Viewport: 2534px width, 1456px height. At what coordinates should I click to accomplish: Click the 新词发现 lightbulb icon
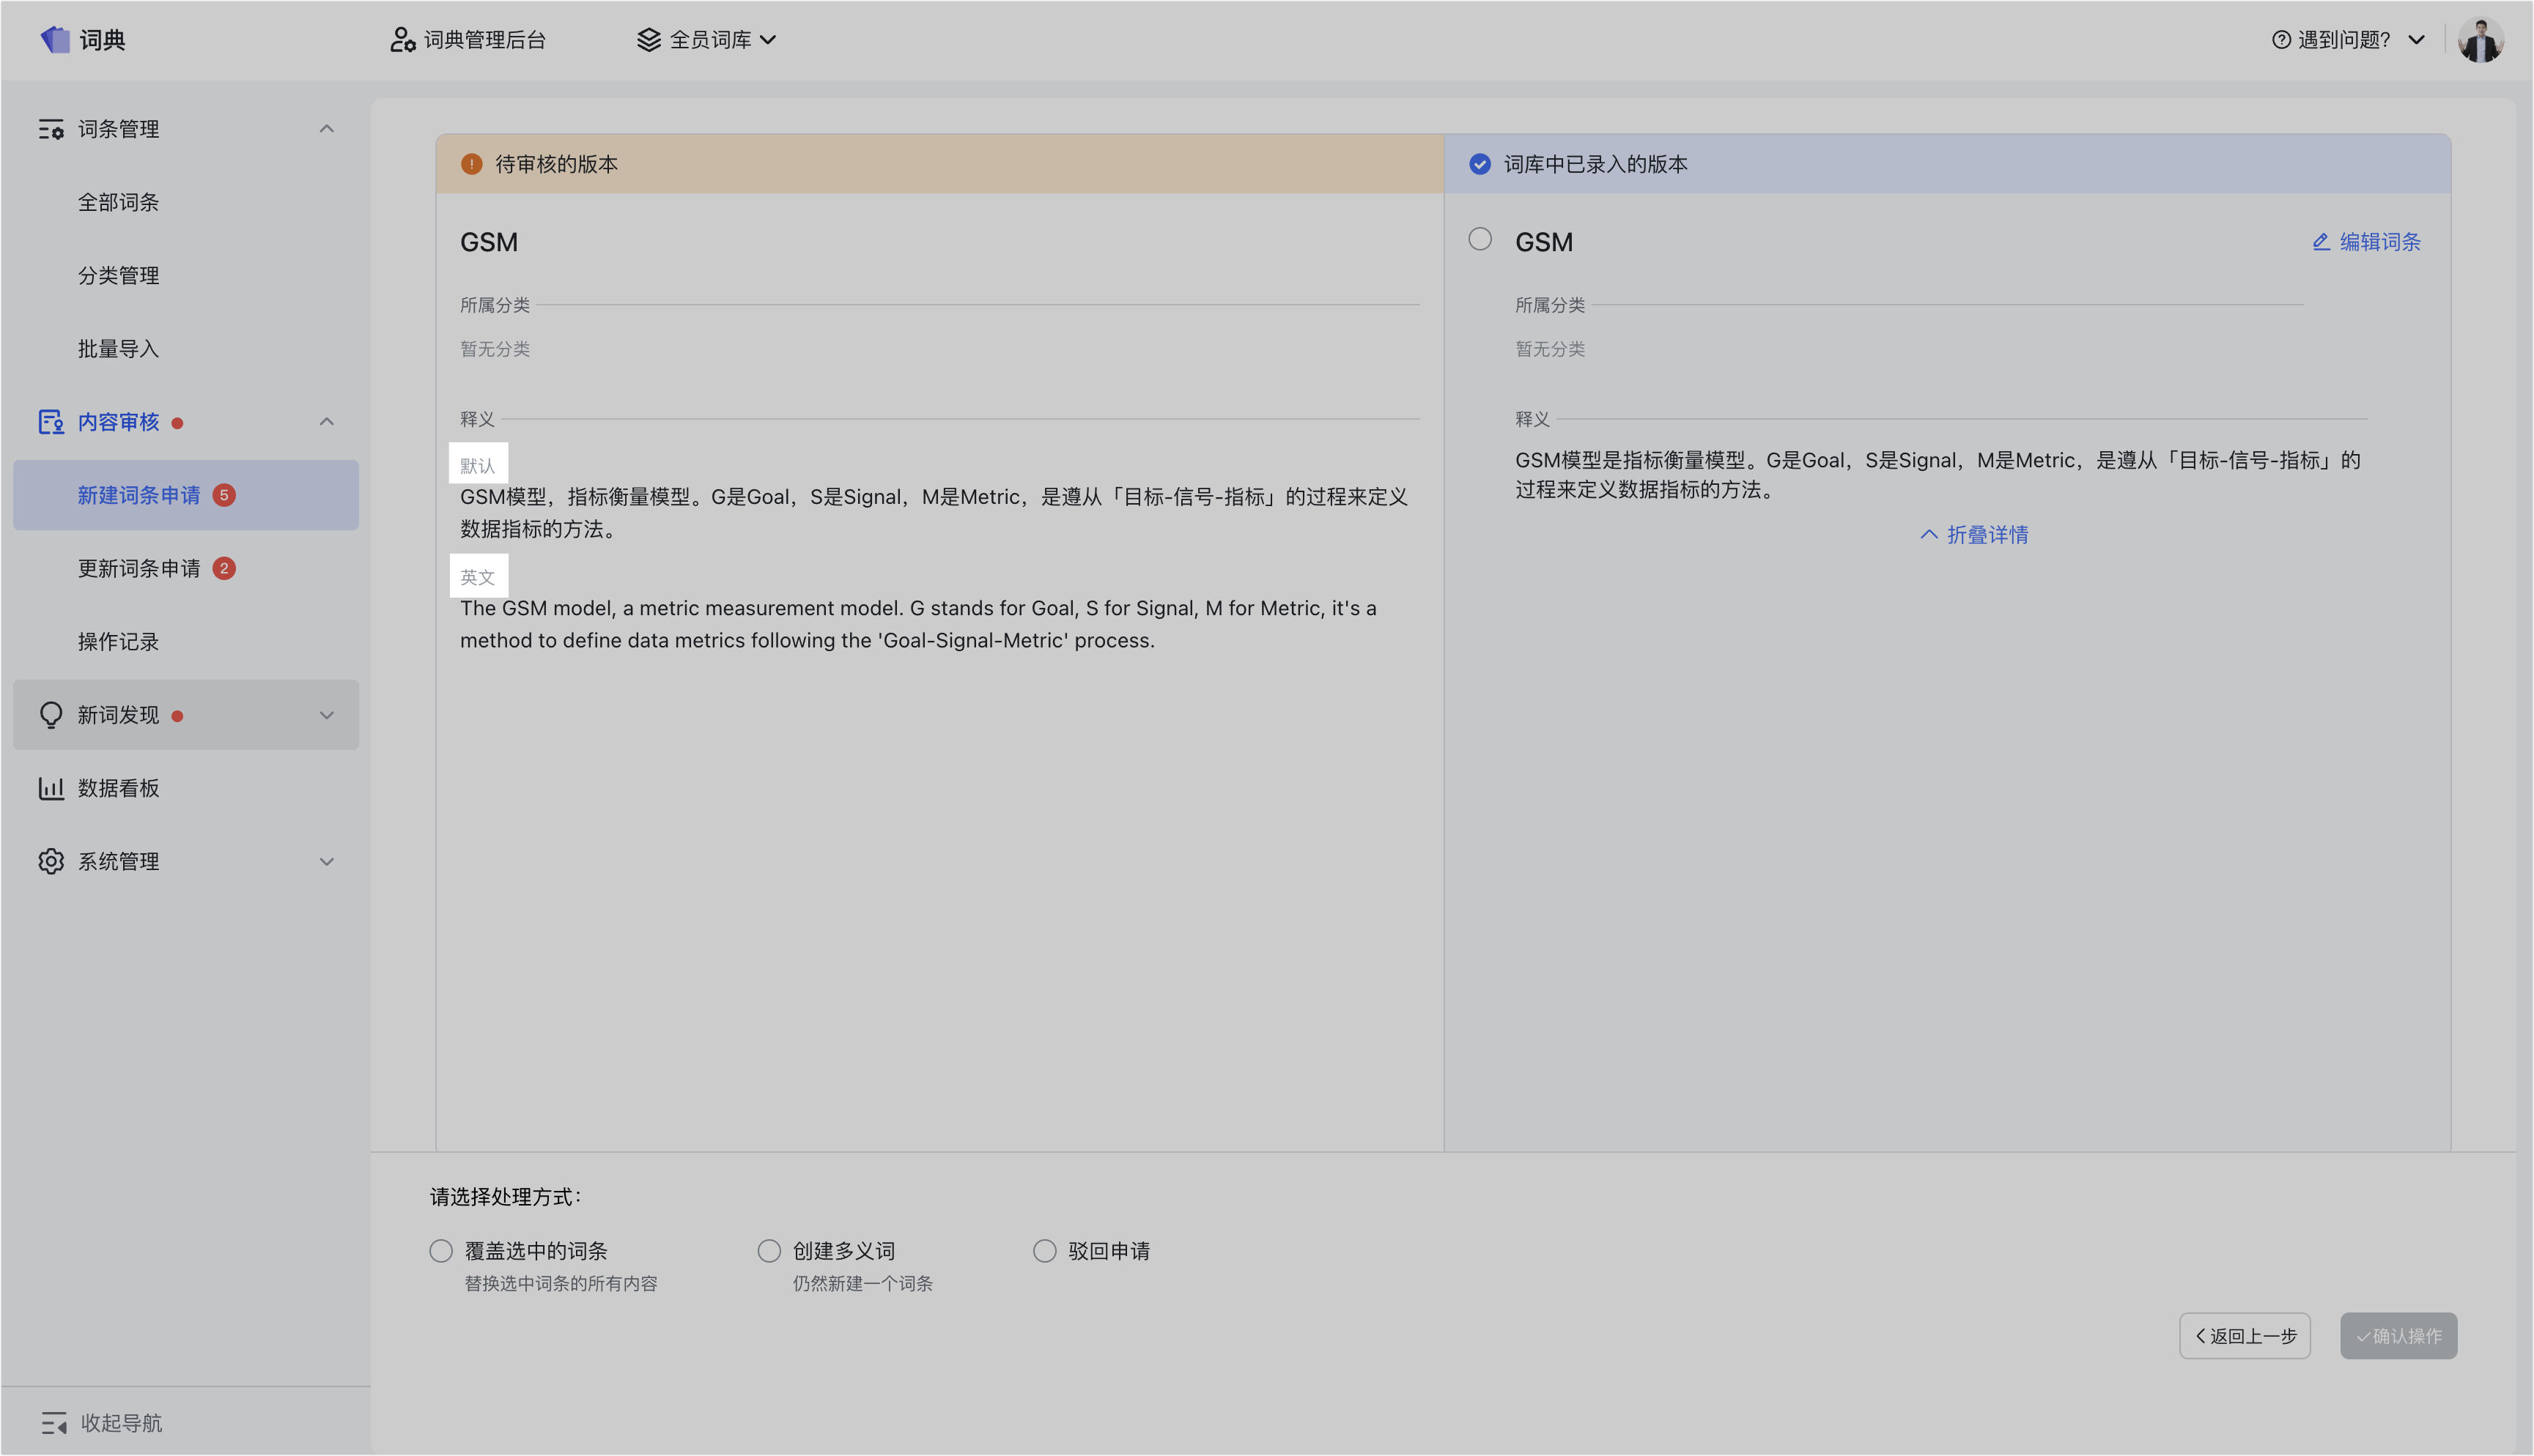tap(51, 715)
